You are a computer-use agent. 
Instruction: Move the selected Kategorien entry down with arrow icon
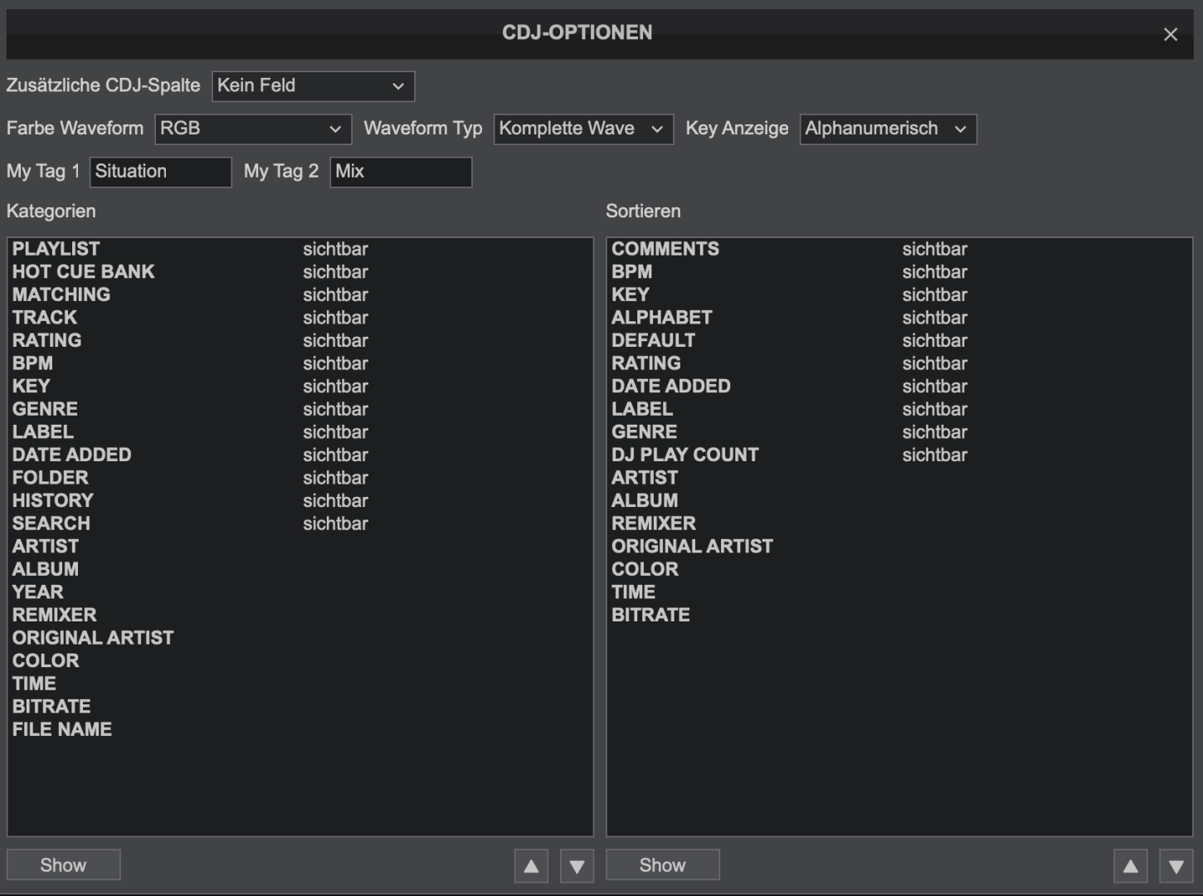tap(576, 864)
